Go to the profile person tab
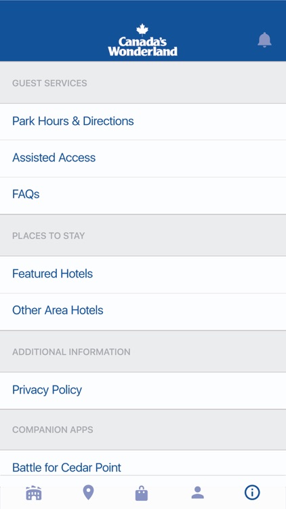 coord(197,493)
